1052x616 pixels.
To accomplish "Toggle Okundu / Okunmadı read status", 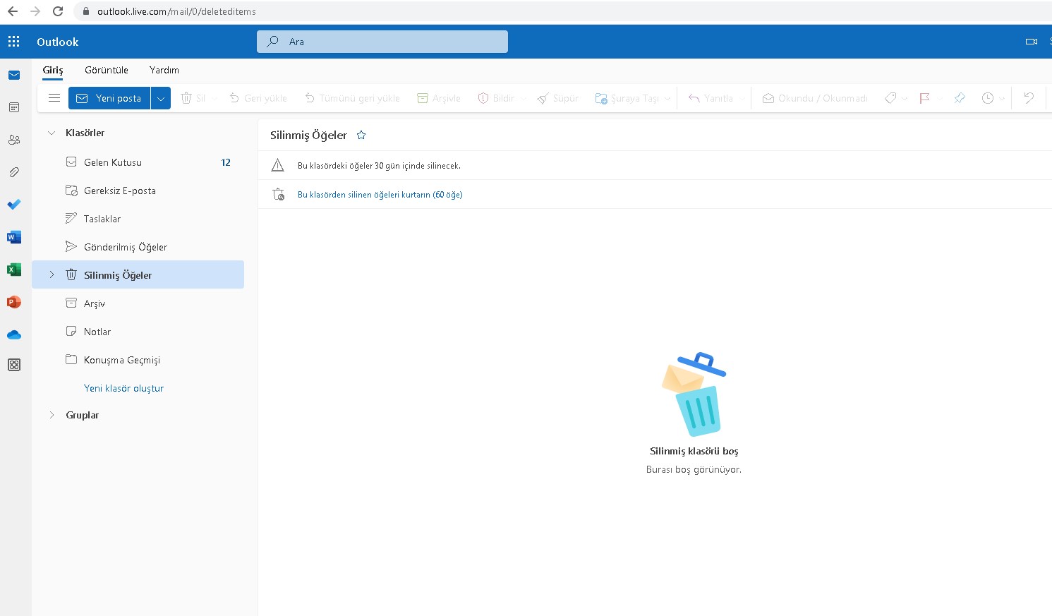I will 814,98.
